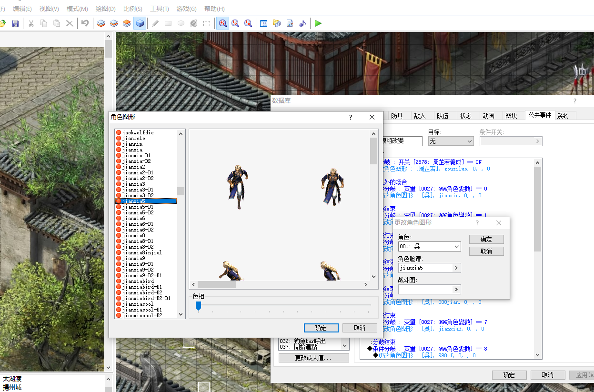This screenshot has height=392, width=594.
Task: Click 确定 in the 更改角色图形 dialog
Action: pyautogui.click(x=486, y=240)
